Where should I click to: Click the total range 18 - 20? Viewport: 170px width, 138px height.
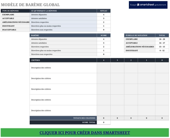162,39
